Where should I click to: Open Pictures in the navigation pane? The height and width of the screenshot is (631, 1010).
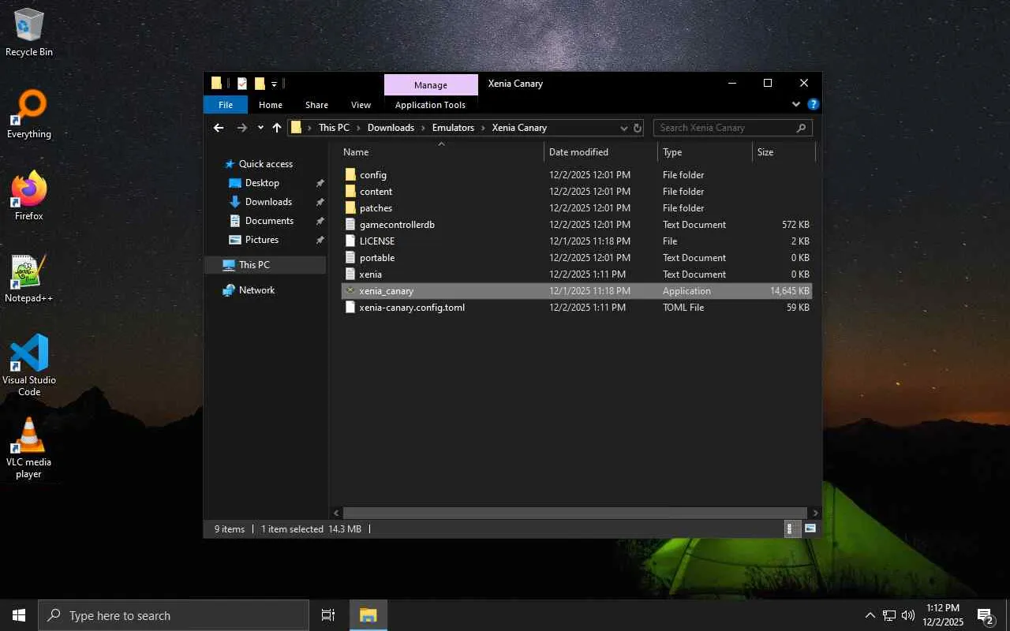click(x=262, y=240)
